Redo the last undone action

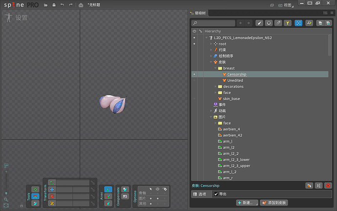(70, 5)
